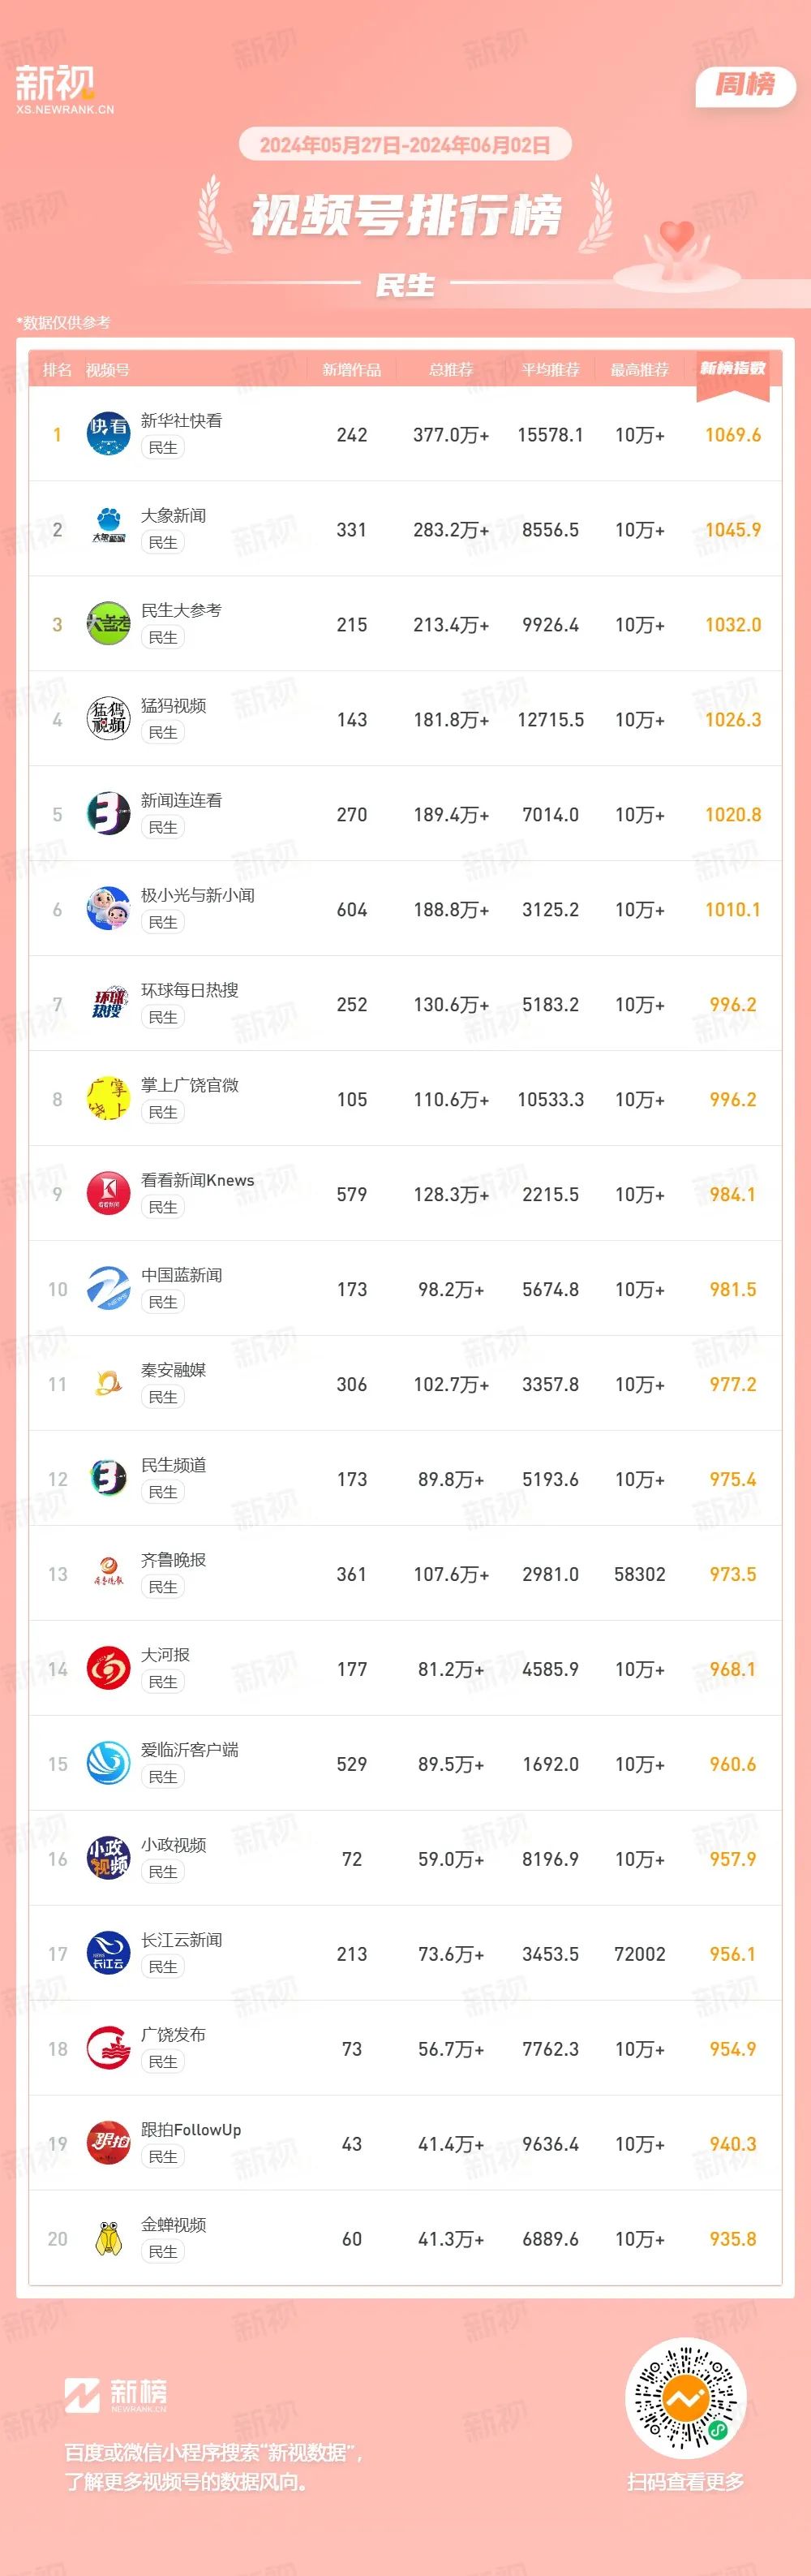Screen dimensions: 811x2576
Task: Click the 长江云新闻 account logo
Action: point(108,1954)
